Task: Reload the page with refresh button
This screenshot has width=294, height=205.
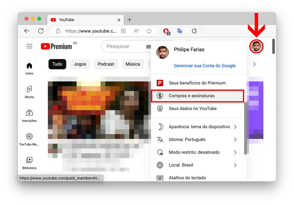Action: click(41, 31)
